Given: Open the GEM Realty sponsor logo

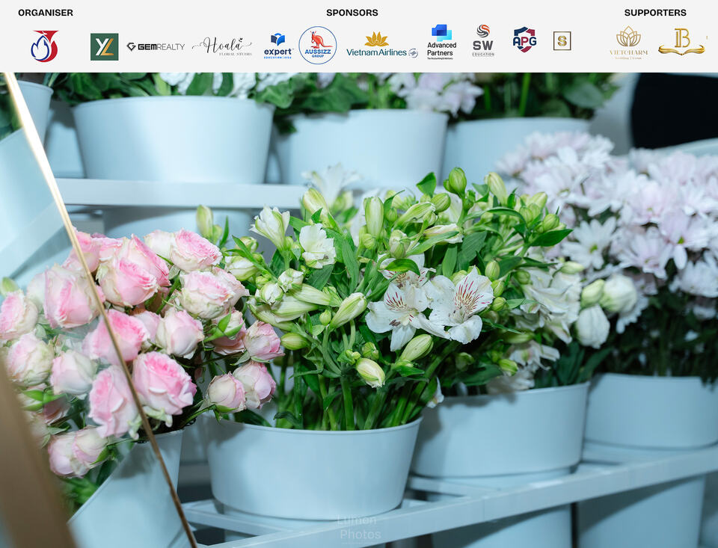Looking at the screenshot, I should [156, 46].
